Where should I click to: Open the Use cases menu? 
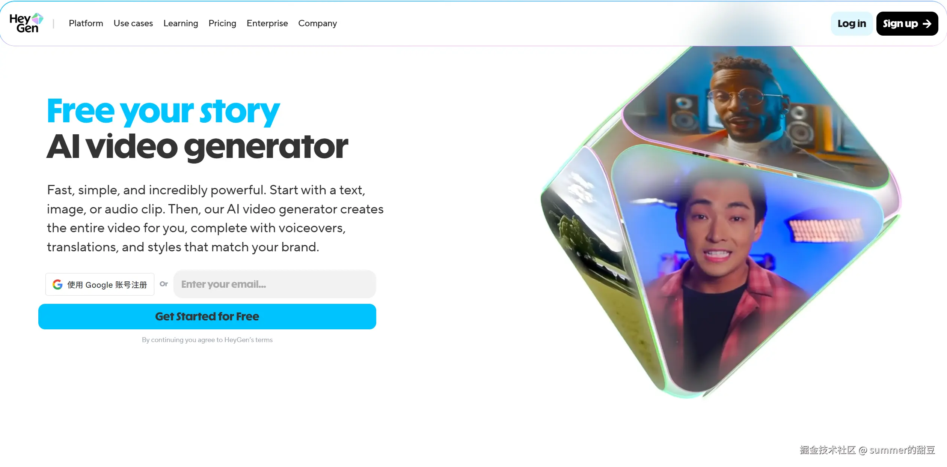[133, 23]
